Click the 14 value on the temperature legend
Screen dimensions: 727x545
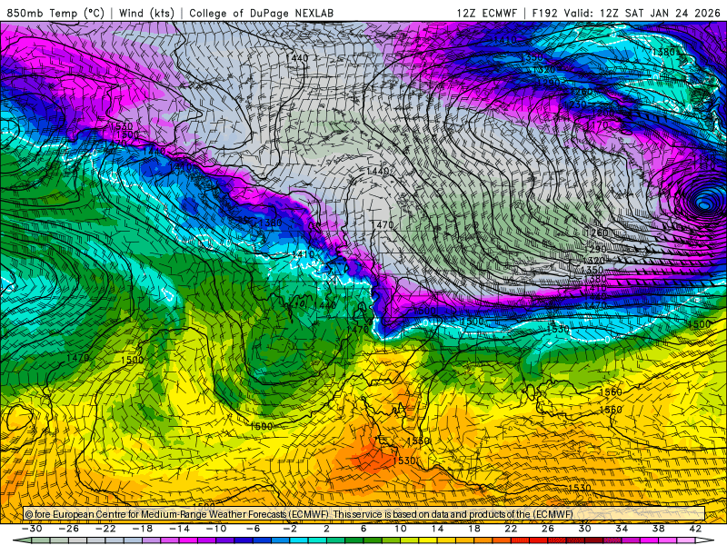point(437,529)
